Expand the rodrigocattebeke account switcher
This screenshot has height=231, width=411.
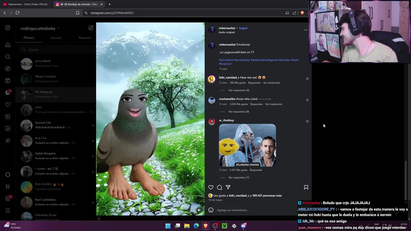point(40,29)
